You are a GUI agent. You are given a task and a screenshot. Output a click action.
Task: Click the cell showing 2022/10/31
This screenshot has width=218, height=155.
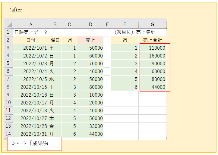tap(31, 134)
